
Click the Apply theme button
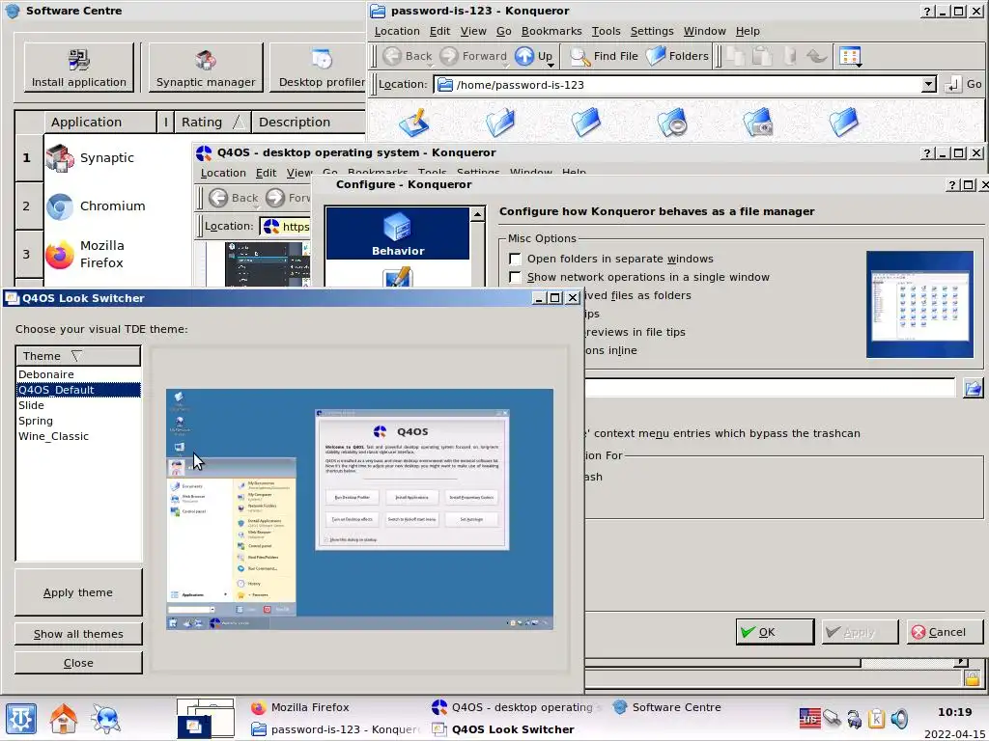78,592
